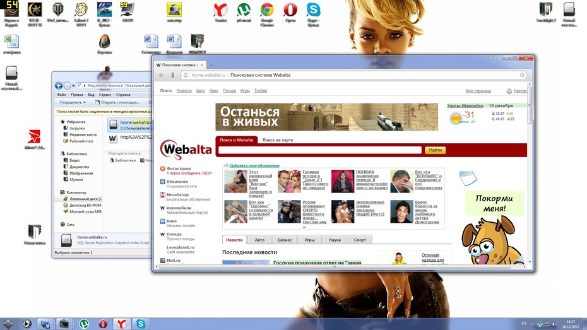This screenshot has height=330, width=587.
Task: Open the Loveplanet.ru sidebar link
Action: (180, 247)
